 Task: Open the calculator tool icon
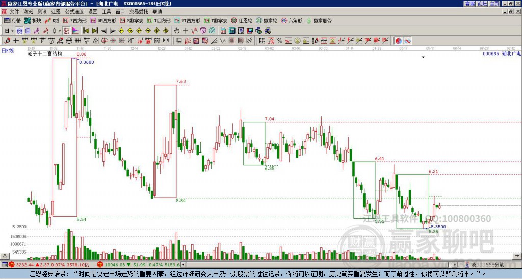pyautogui.click(x=232, y=31)
